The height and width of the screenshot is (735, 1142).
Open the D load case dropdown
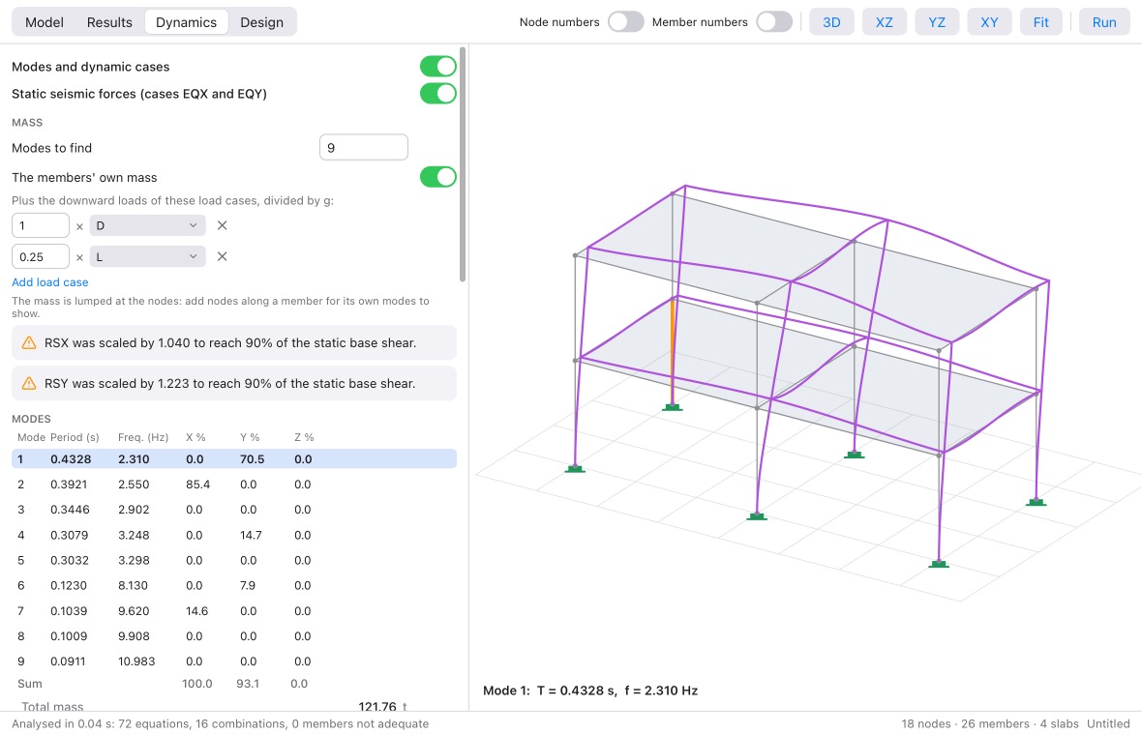[147, 225]
